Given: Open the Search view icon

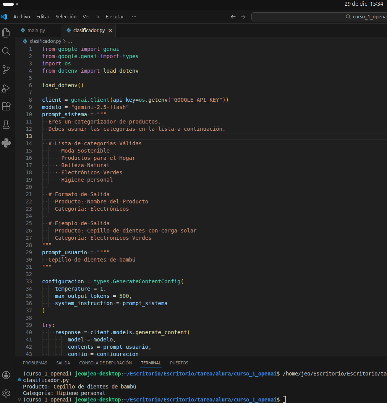Looking at the screenshot, I should pos(6,51).
